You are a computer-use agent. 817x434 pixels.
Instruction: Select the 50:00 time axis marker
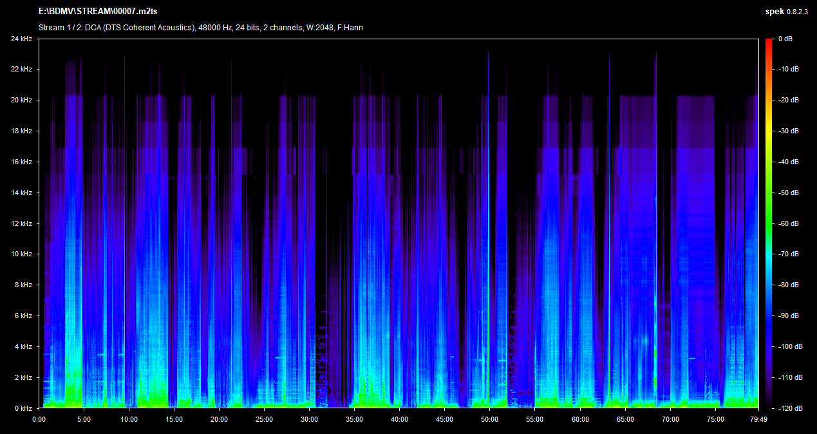click(489, 419)
